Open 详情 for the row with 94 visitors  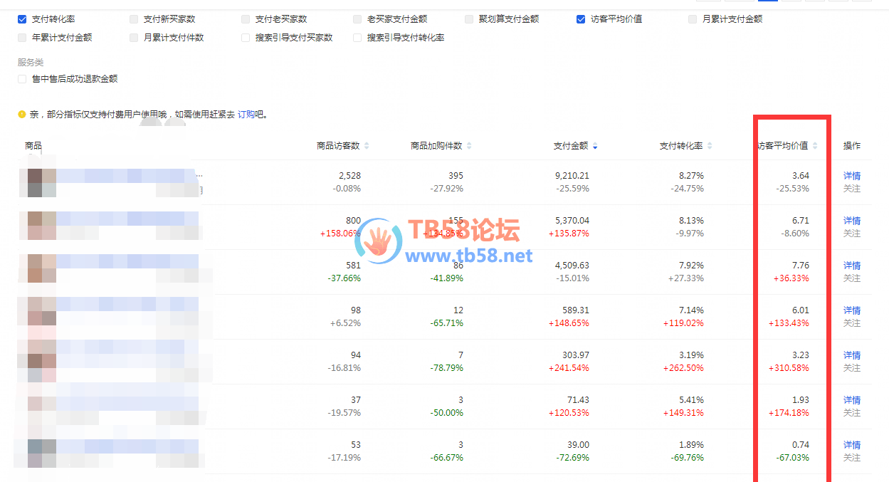point(851,355)
